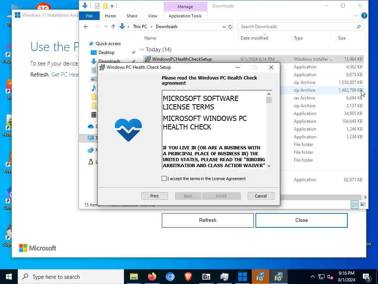Click the Print button in setup dialog
This screenshot has height=284, width=378.
pyautogui.click(x=155, y=196)
